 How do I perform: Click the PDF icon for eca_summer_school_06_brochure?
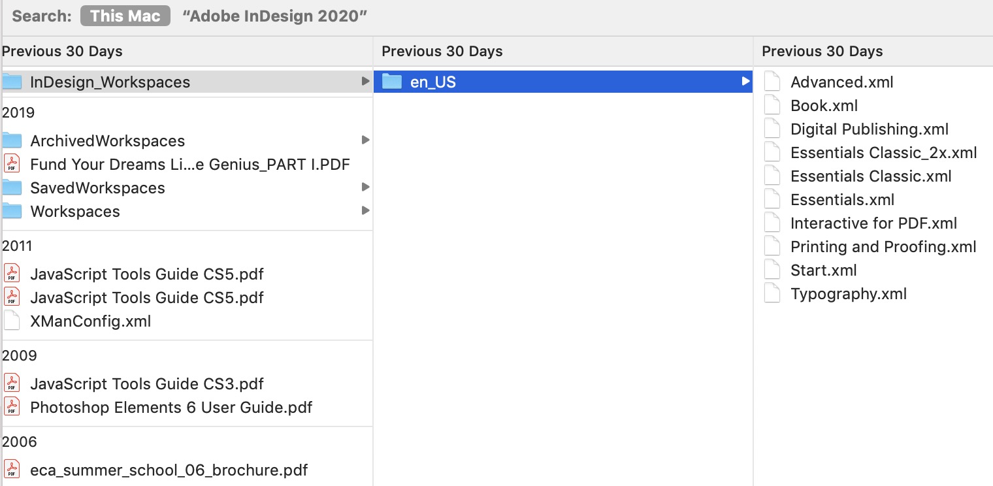(x=12, y=470)
